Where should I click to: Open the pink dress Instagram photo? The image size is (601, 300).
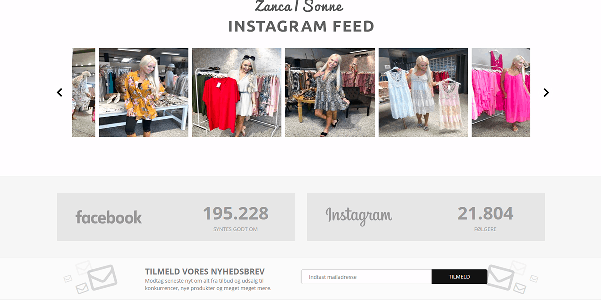tap(501, 92)
